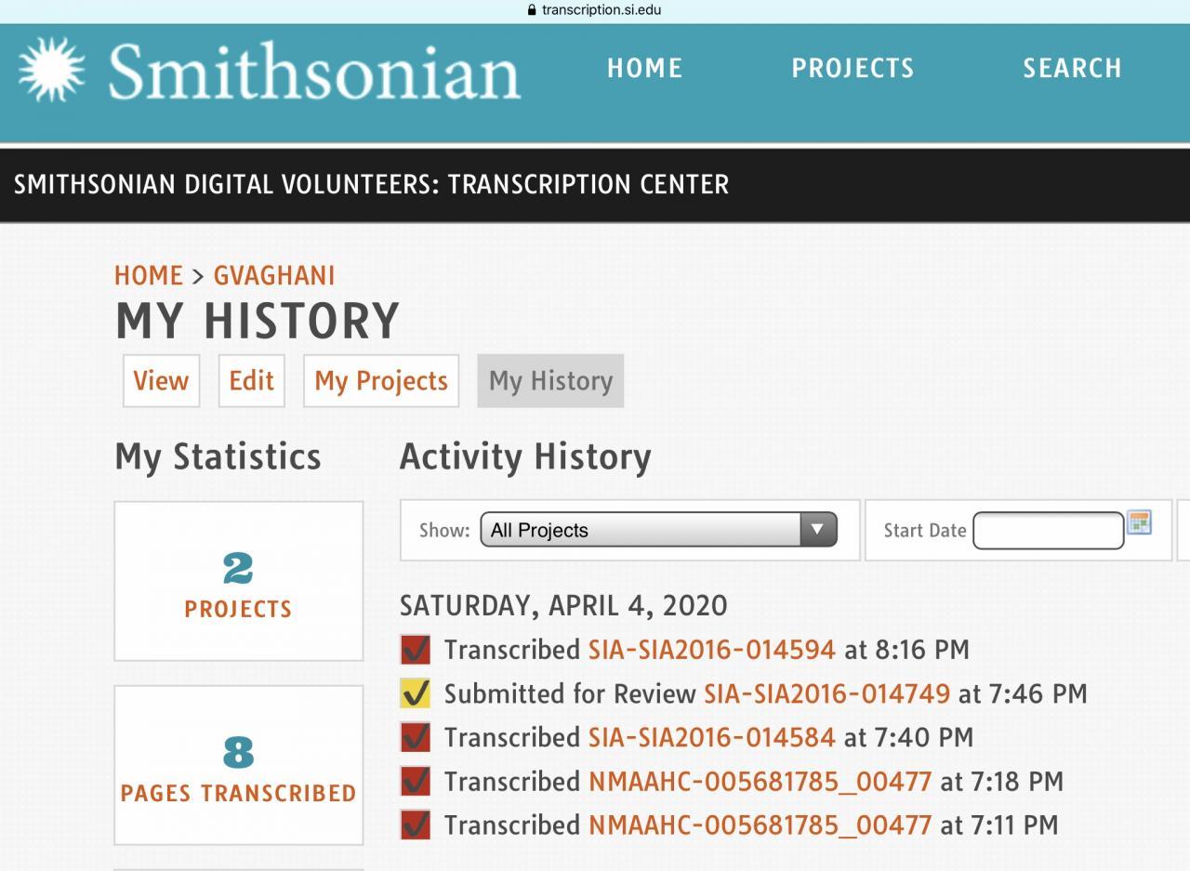Open the Start Date calendar picker icon

tap(1139, 522)
